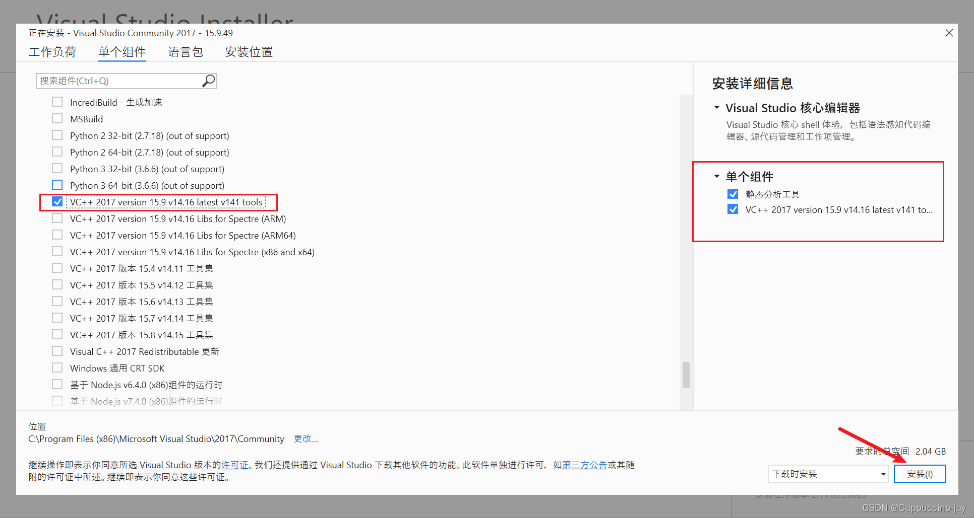Open the 第三方公告 link

pos(585,465)
